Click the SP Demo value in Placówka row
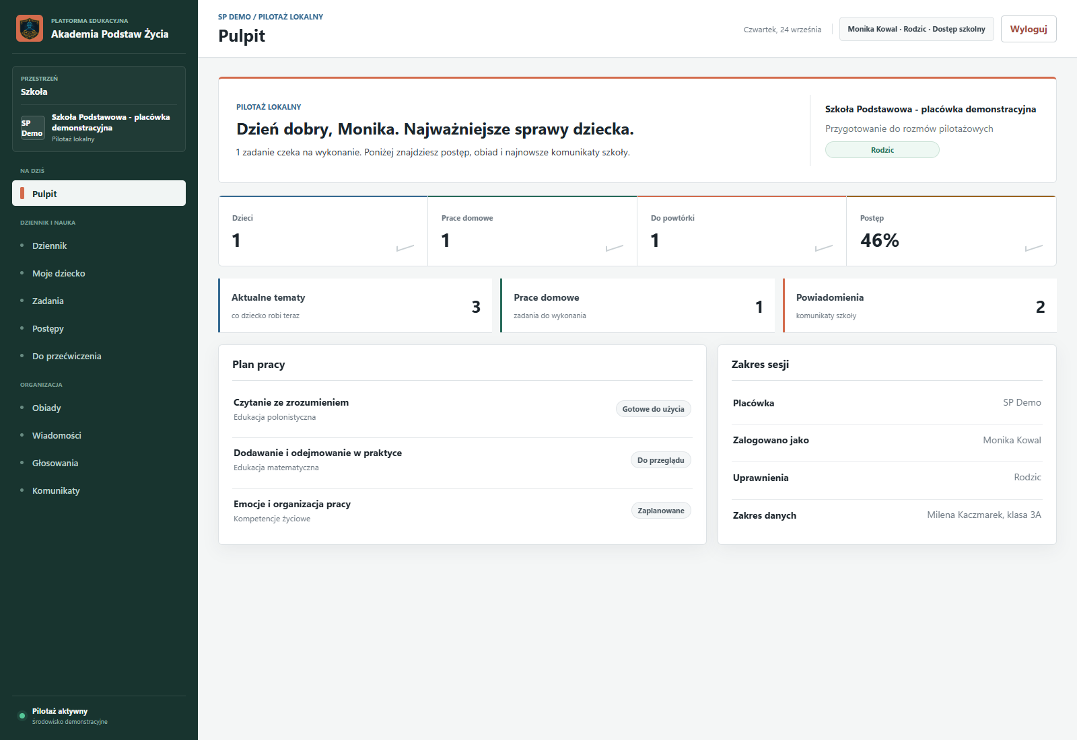 (x=1022, y=402)
